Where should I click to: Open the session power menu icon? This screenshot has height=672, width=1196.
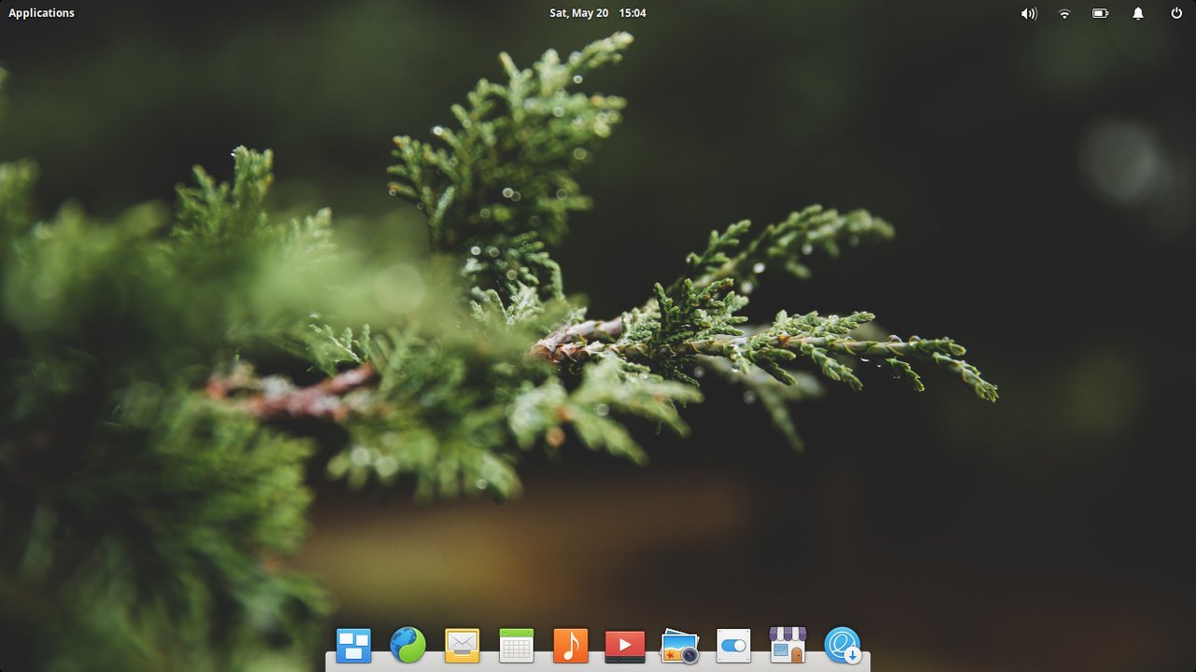point(1176,13)
